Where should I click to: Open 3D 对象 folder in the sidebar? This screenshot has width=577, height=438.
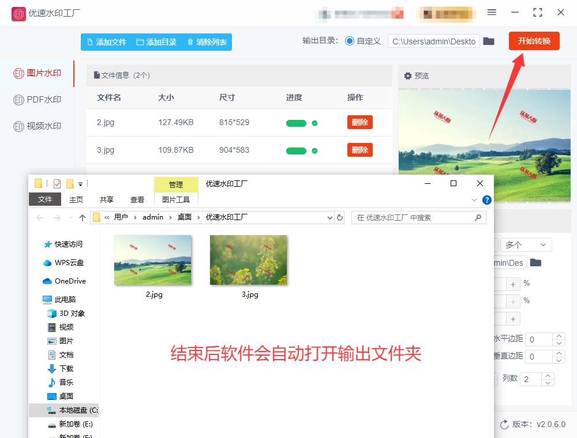(66, 314)
